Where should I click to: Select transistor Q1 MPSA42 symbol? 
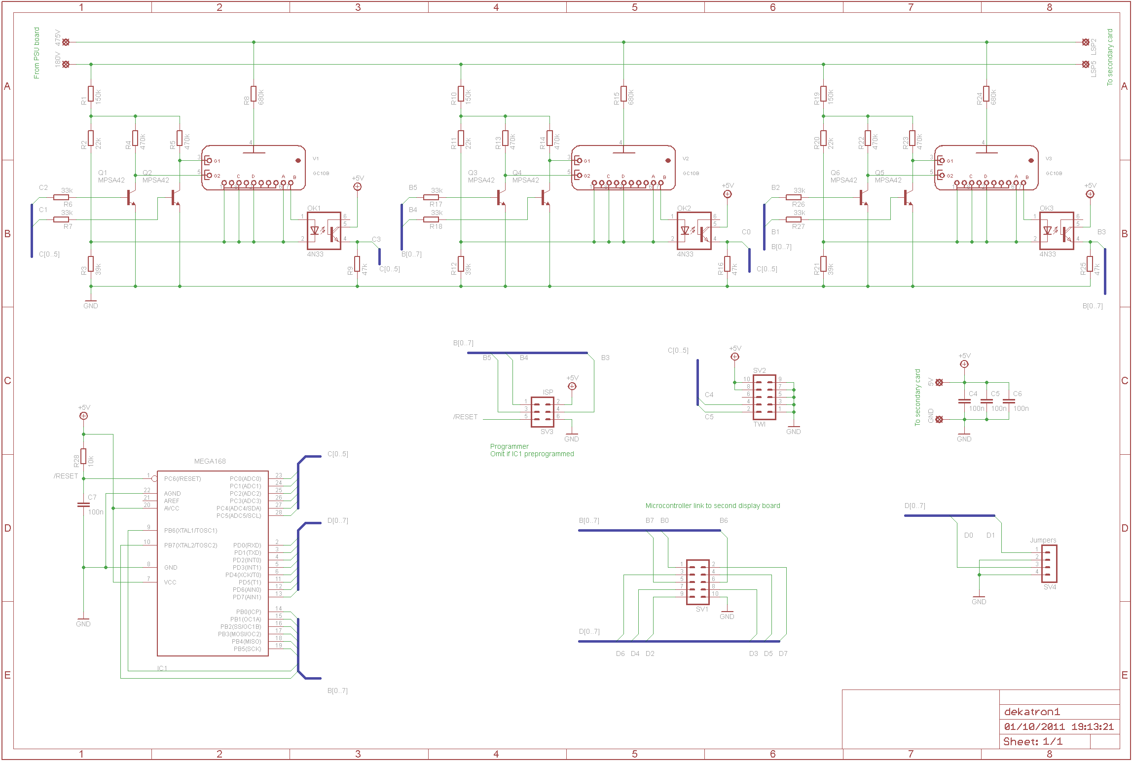point(131,198)
